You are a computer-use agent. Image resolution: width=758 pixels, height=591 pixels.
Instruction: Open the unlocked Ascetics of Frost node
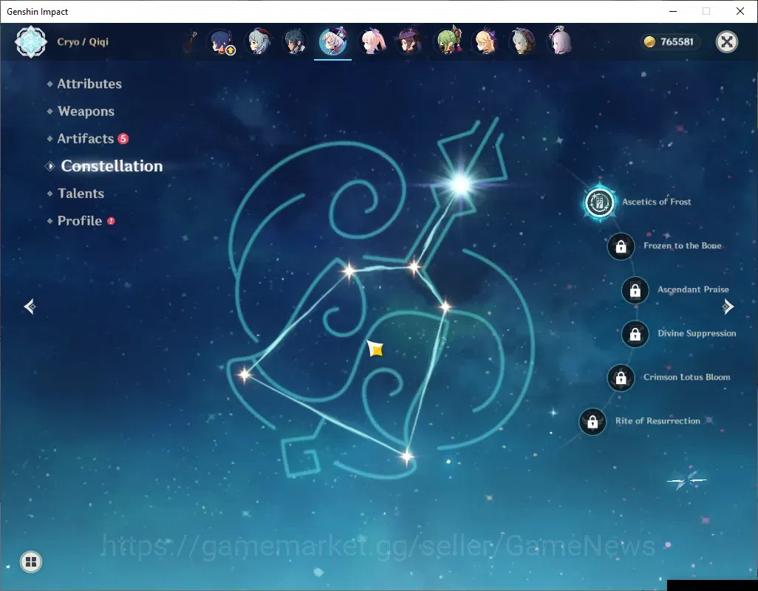[599, 202]
